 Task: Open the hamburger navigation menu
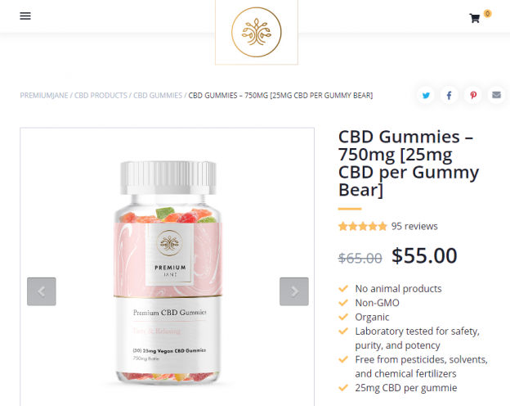[x=25, y=16]
